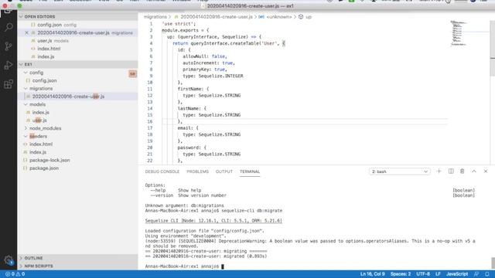The width and height of the screenshot is (495, 278).
Task: Open Extensions view
Action: (x=9, y=84)
